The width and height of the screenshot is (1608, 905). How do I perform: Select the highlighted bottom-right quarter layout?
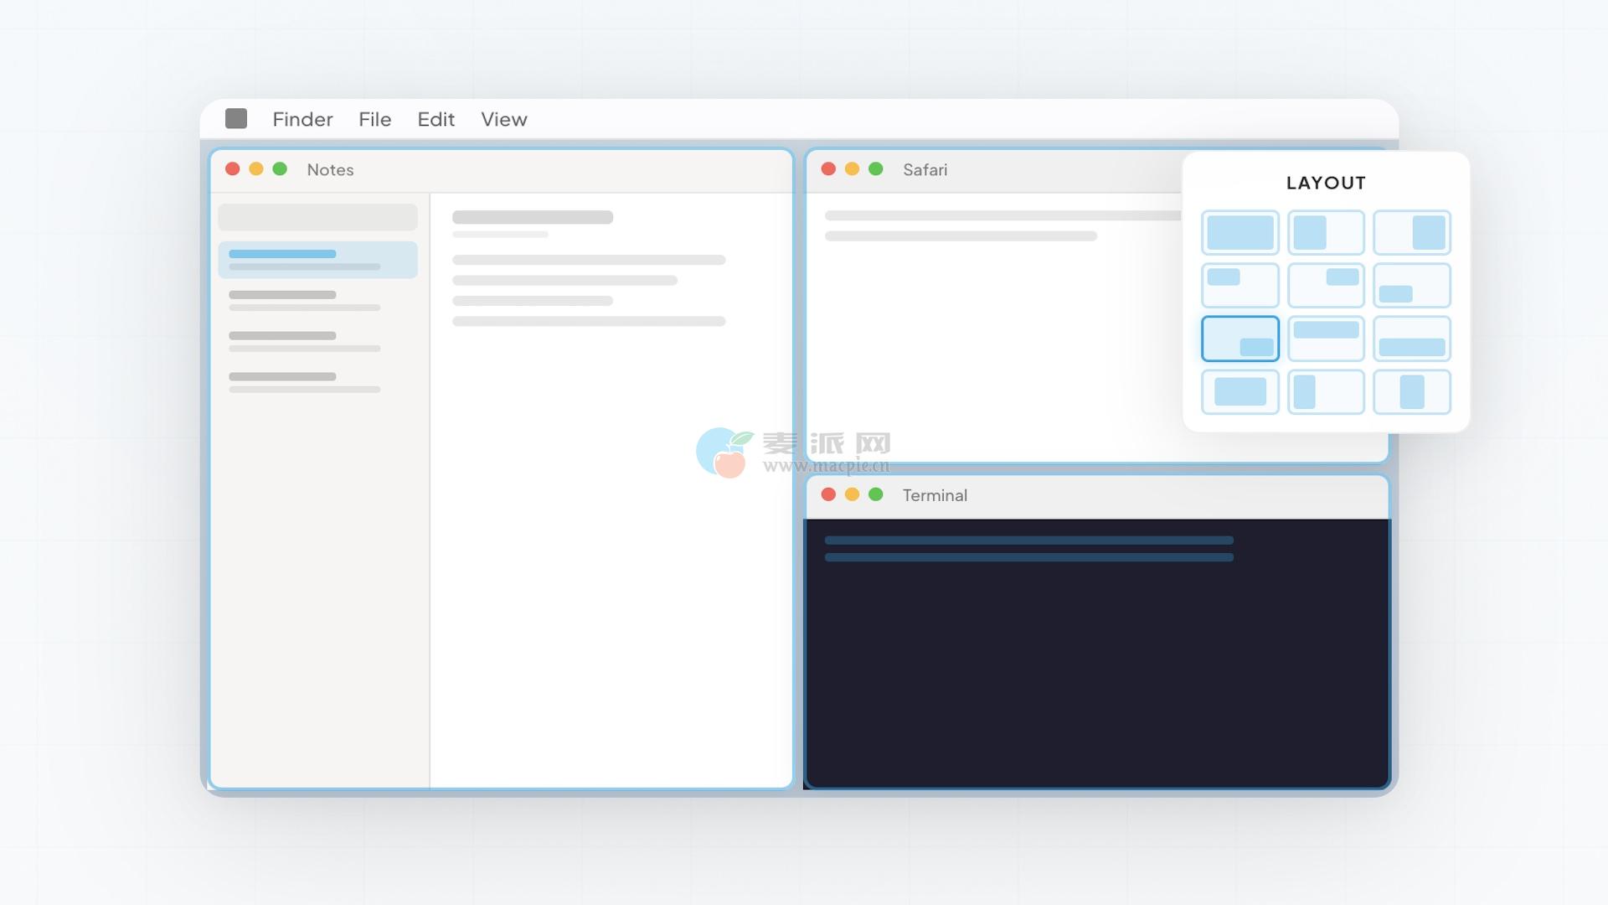pos(1239,339)
